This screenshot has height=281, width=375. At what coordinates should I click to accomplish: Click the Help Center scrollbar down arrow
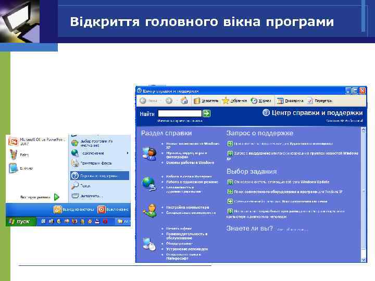click(364, 260)
